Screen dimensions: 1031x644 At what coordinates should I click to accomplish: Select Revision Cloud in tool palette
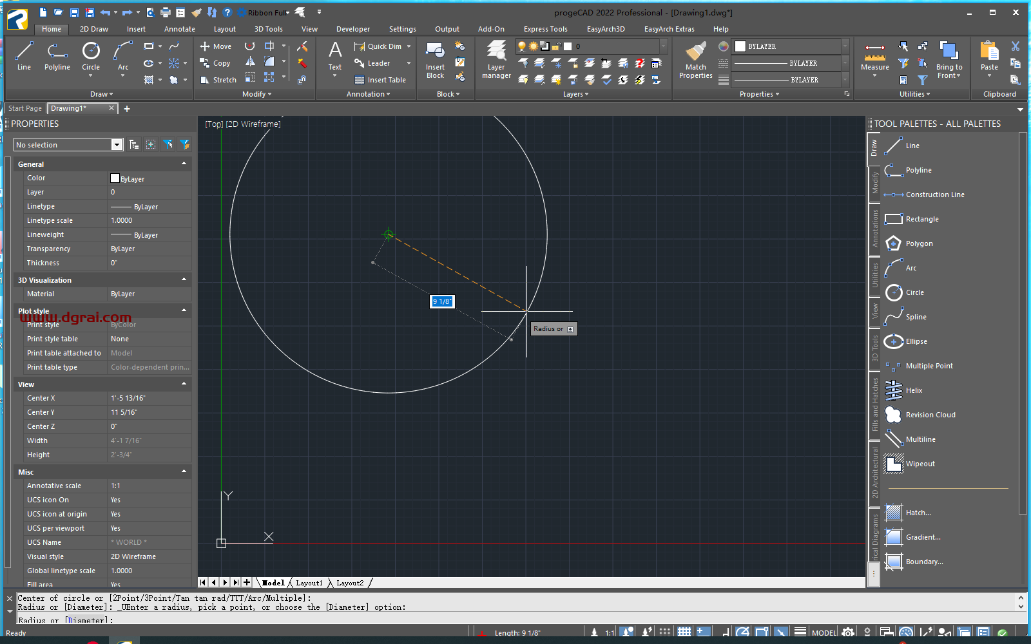[x=920, y=415]
